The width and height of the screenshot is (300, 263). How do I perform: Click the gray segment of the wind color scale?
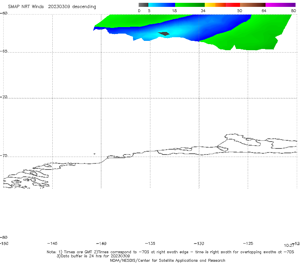(x=143, y=5)
